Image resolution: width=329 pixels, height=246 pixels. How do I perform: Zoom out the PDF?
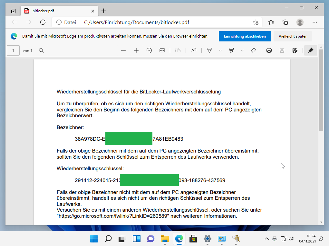tap(123, 50)
